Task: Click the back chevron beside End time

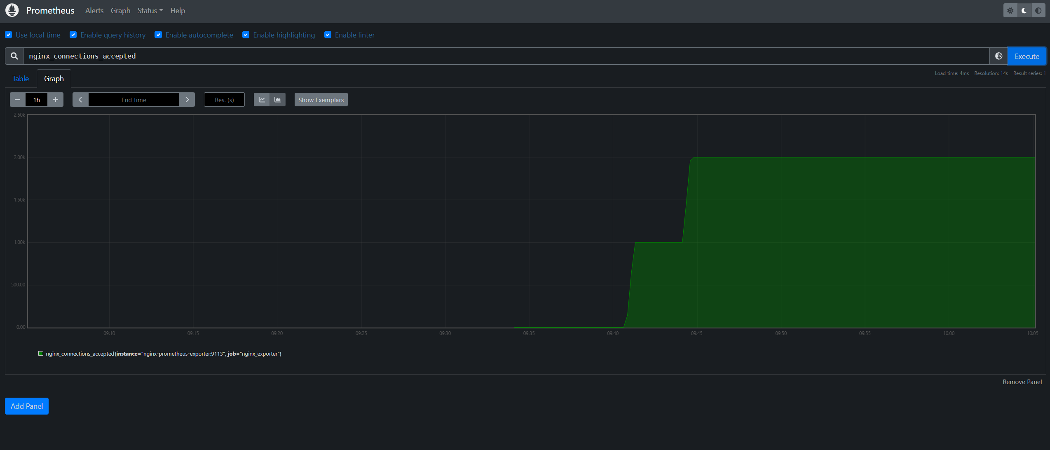Action: coord(80,99)
